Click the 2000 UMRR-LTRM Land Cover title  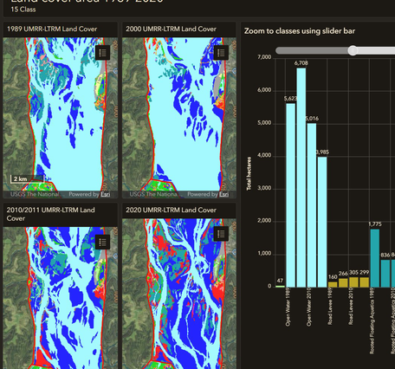(x=171, y=29)
